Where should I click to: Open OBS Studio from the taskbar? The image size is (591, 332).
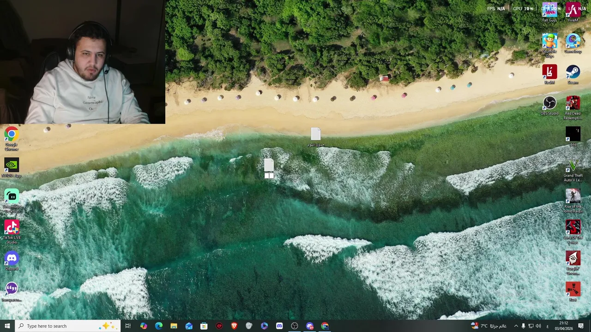295,326
